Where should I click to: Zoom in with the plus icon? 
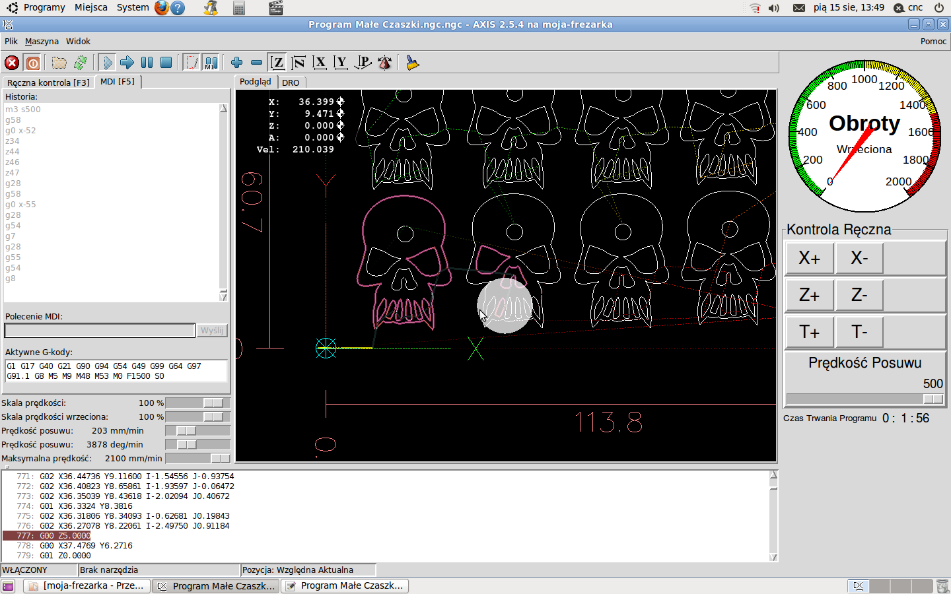pyautogui.click(x=236, y=63)
